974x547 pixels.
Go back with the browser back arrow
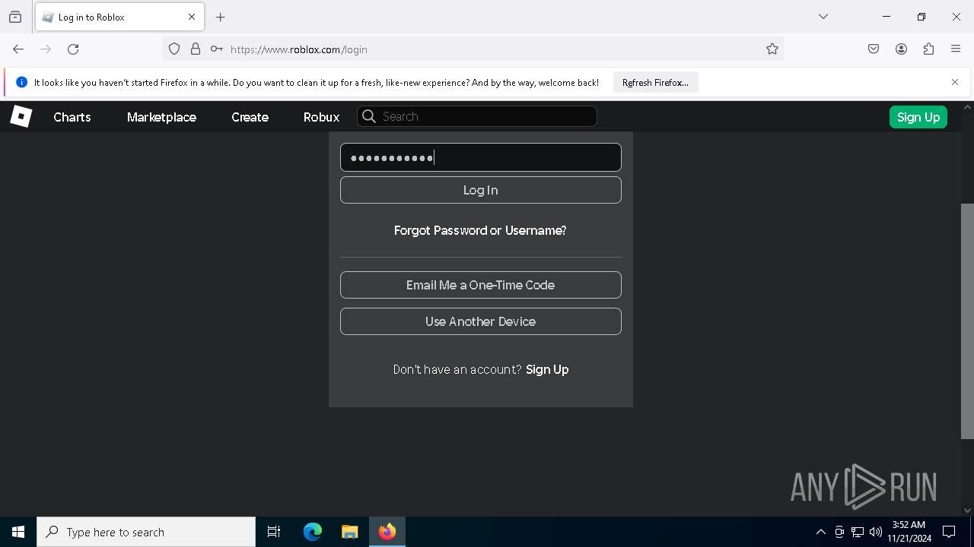click(x=18, y=49)
